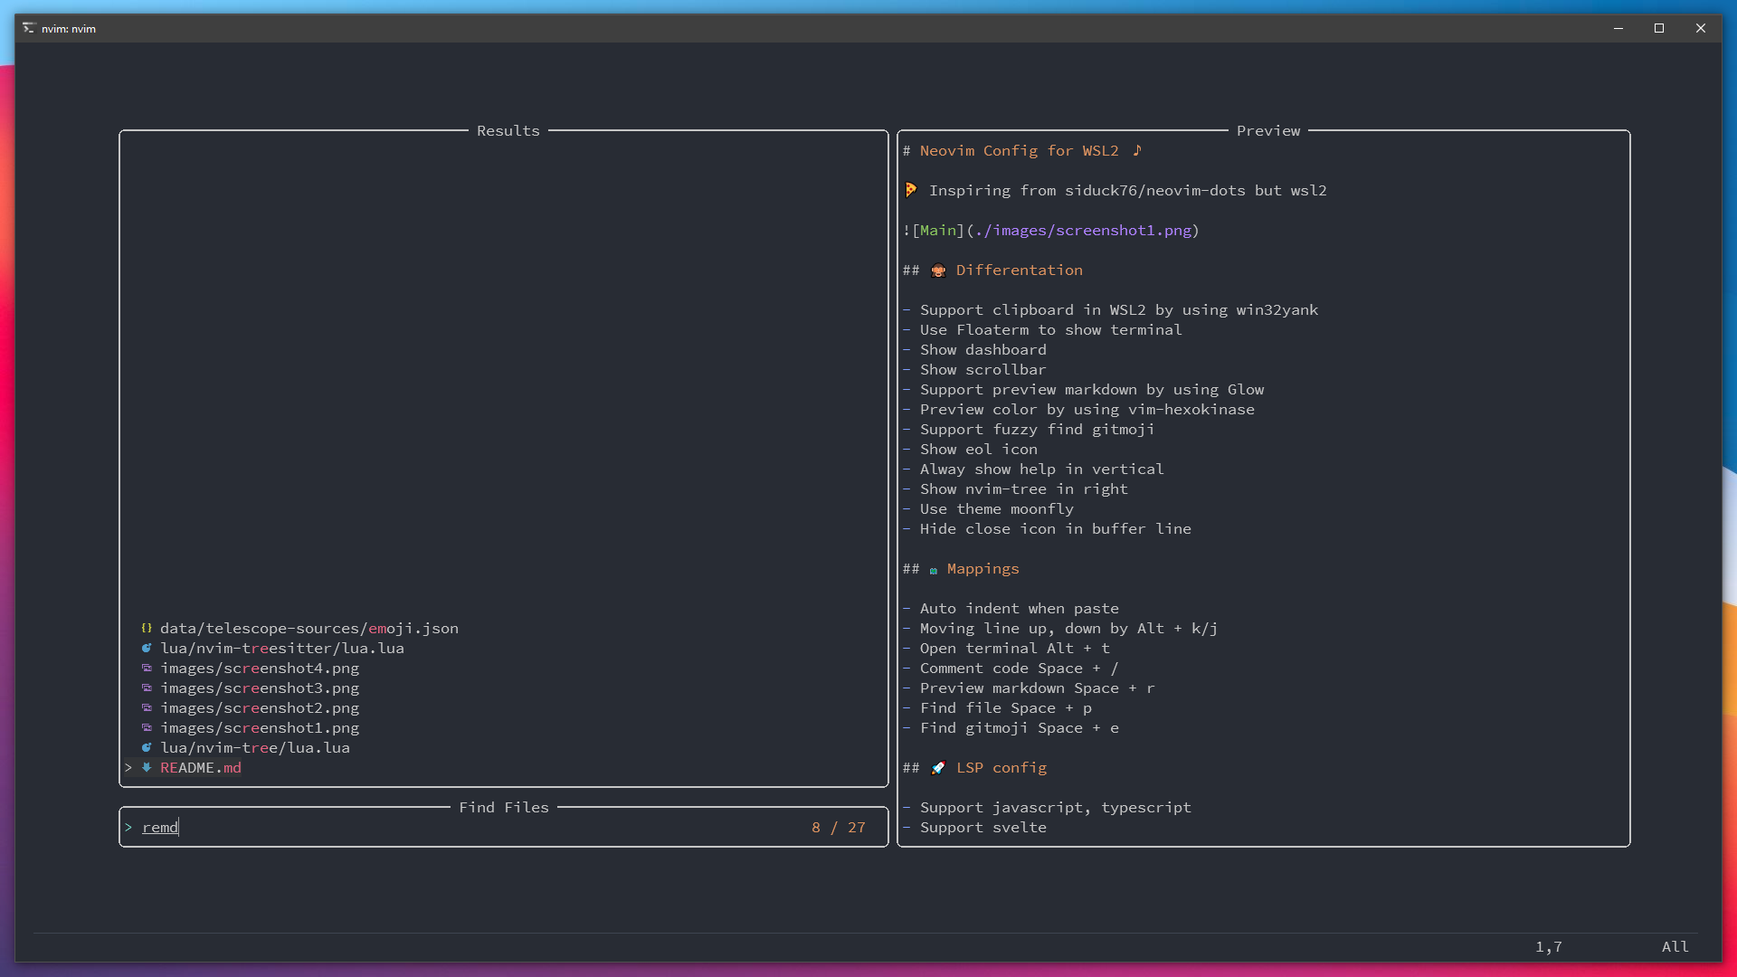Viewport: 1737px width, 977px height.
Task: Click the Lua icon next to nvim-tree/lua.lua
Action: point(147,747)
